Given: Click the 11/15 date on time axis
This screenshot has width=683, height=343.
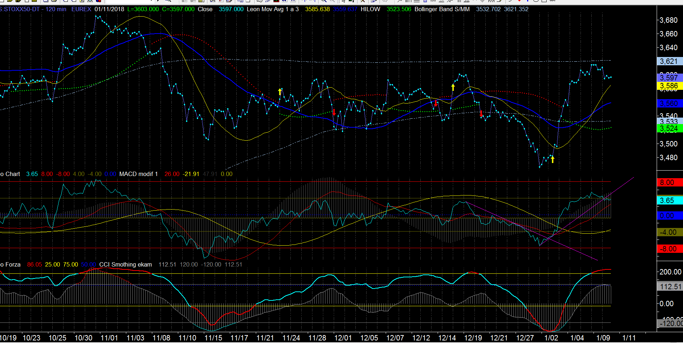Looking at the screenshot, I should tap(213, 338).
